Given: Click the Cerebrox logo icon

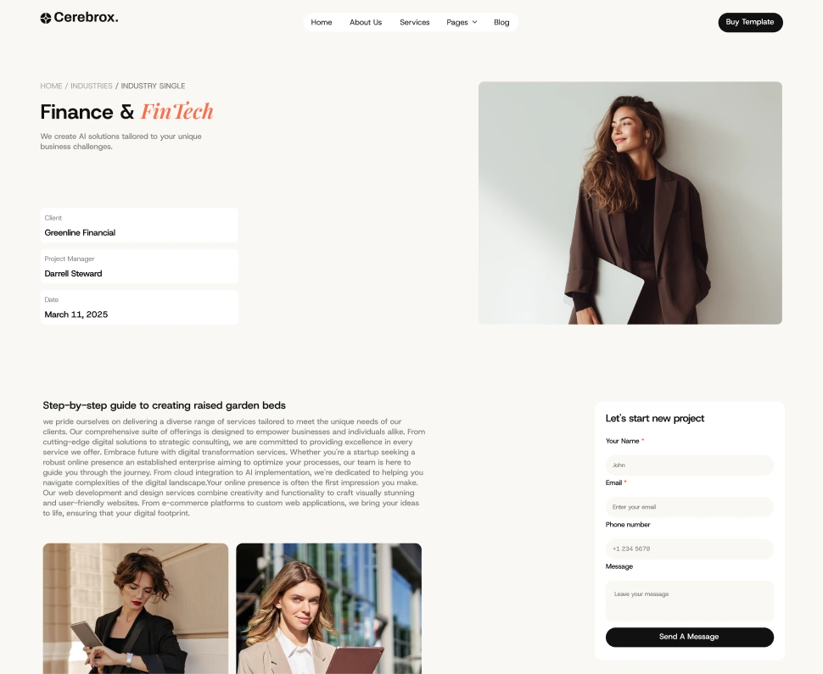Looking at the screenshot, I should pos(46,19).
